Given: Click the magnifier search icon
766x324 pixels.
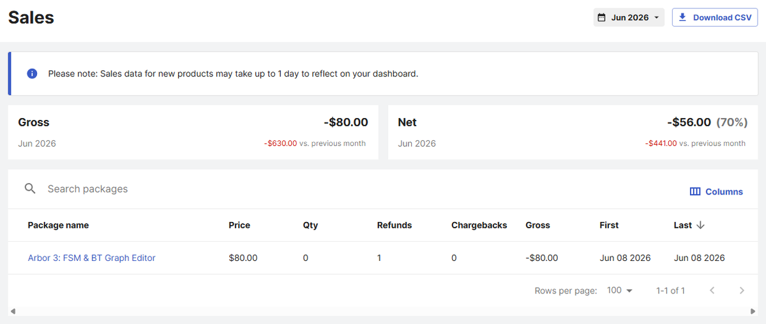Looking at the screenshot, I should click(30, 189).
